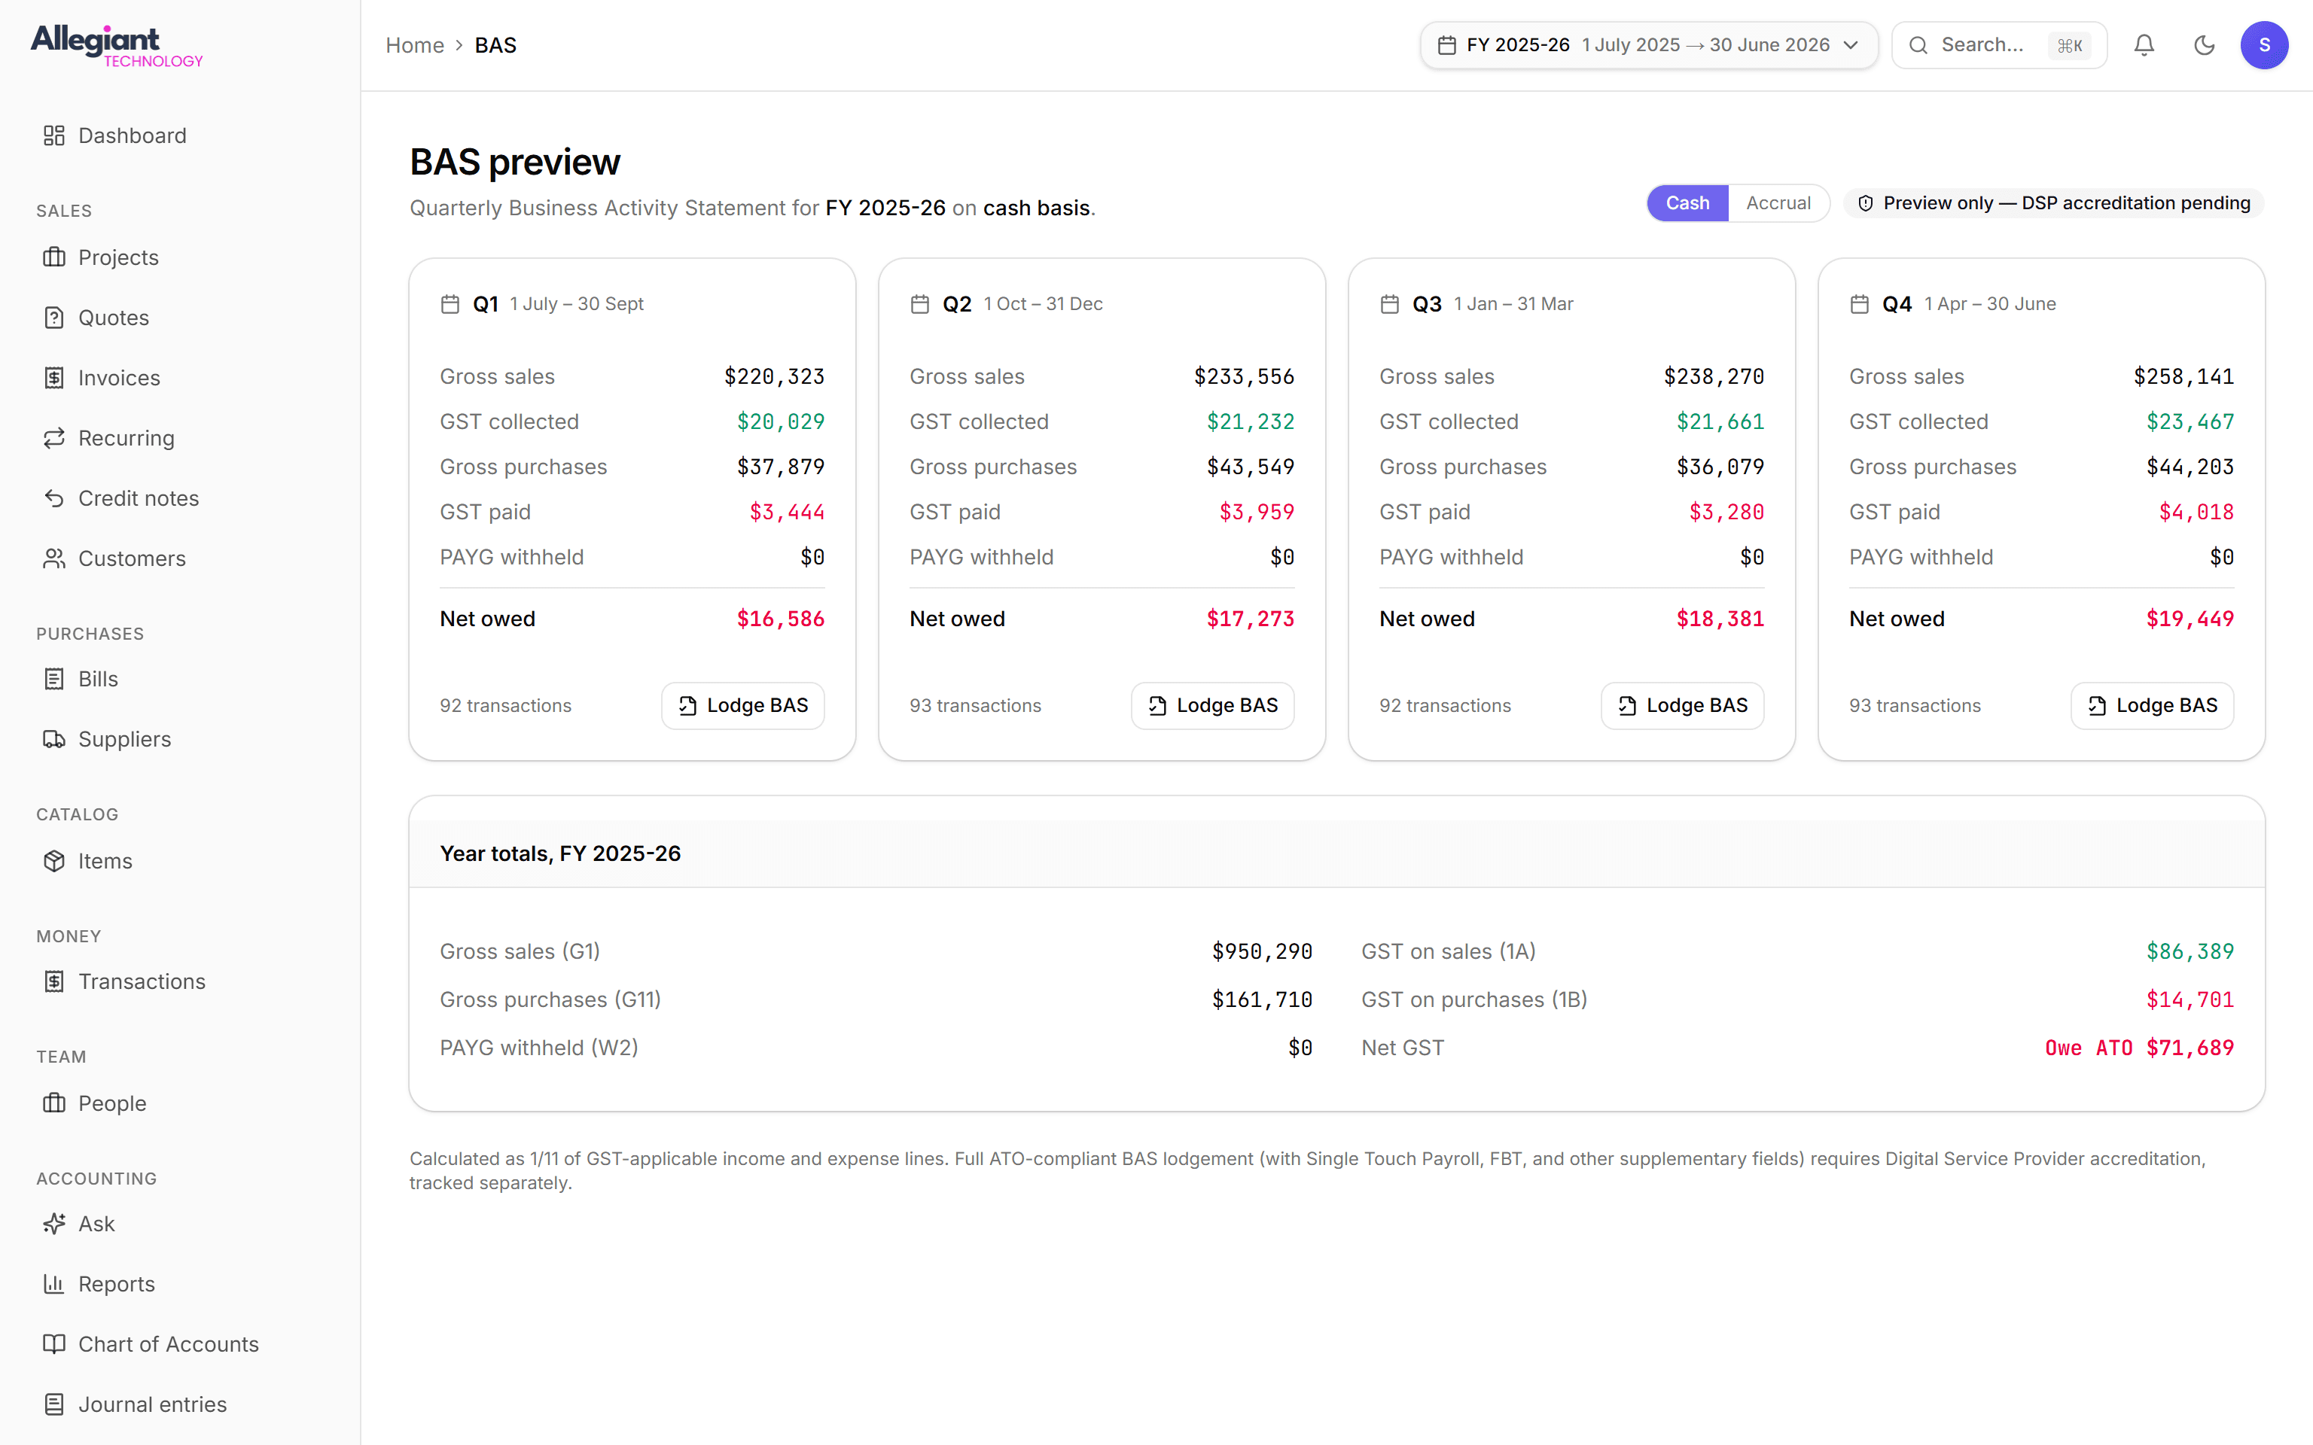Click the Quotes document icon
The height and width of the screenshot is (1445, 2313).
(53, 318)
